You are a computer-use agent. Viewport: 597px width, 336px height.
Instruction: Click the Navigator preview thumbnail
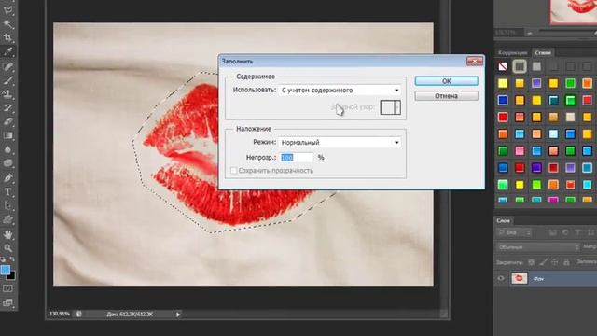tap(574, 11)
